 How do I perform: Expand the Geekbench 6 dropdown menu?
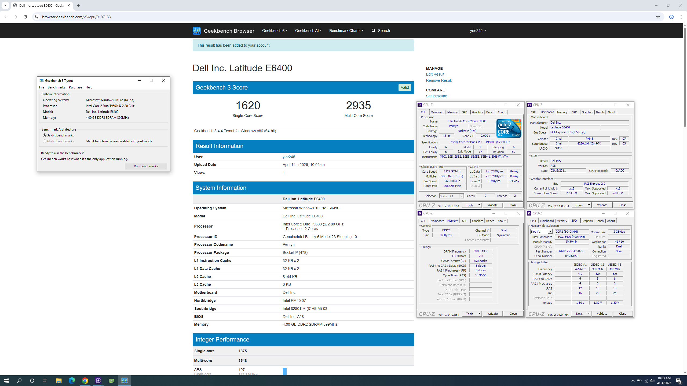coord(275,31)
